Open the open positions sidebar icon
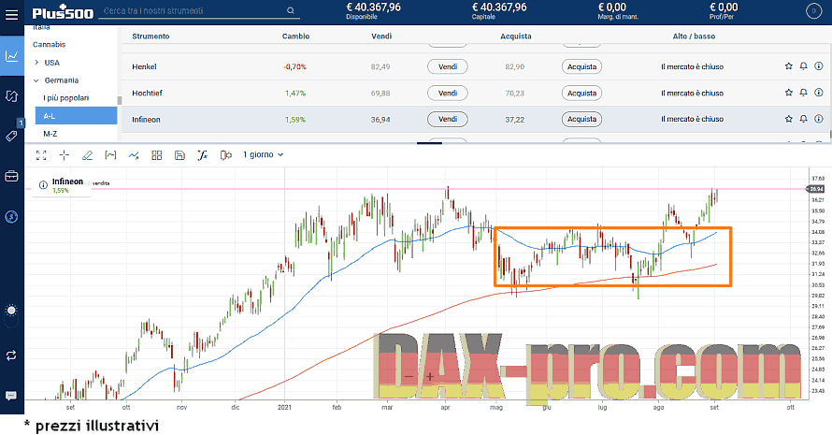This screenshot has width=832, height=435. pyautogui.click(x=11, y=96)
